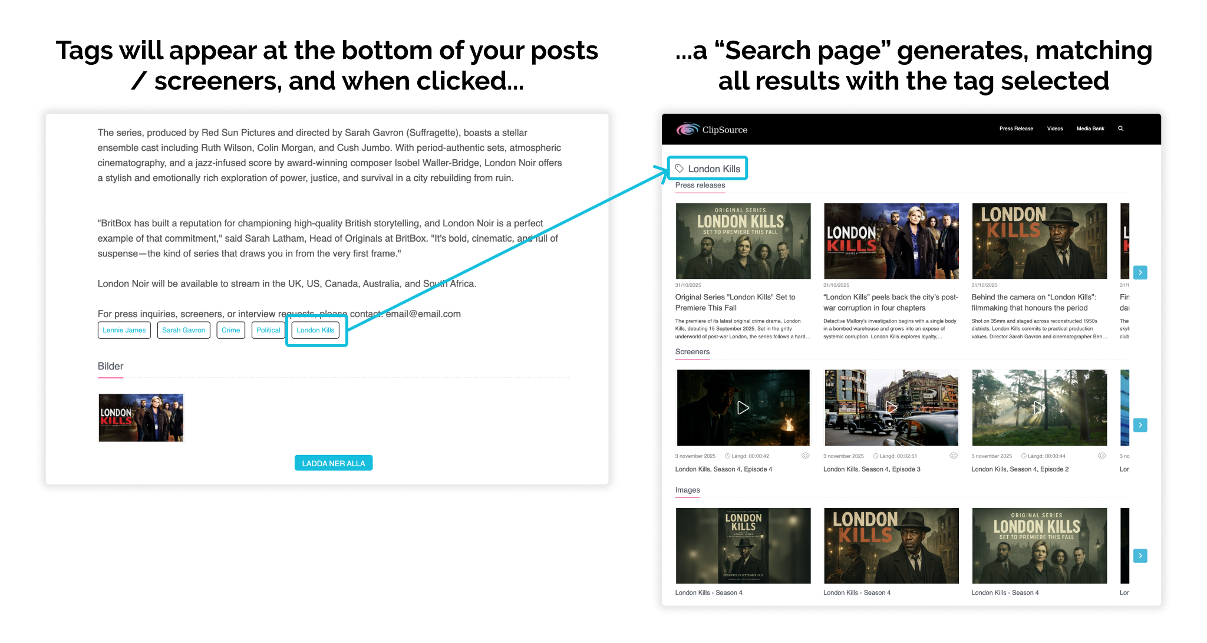Open the Press Release menu item
The height and width of the screenshot is (643, 1207).
click(1015, 128)
